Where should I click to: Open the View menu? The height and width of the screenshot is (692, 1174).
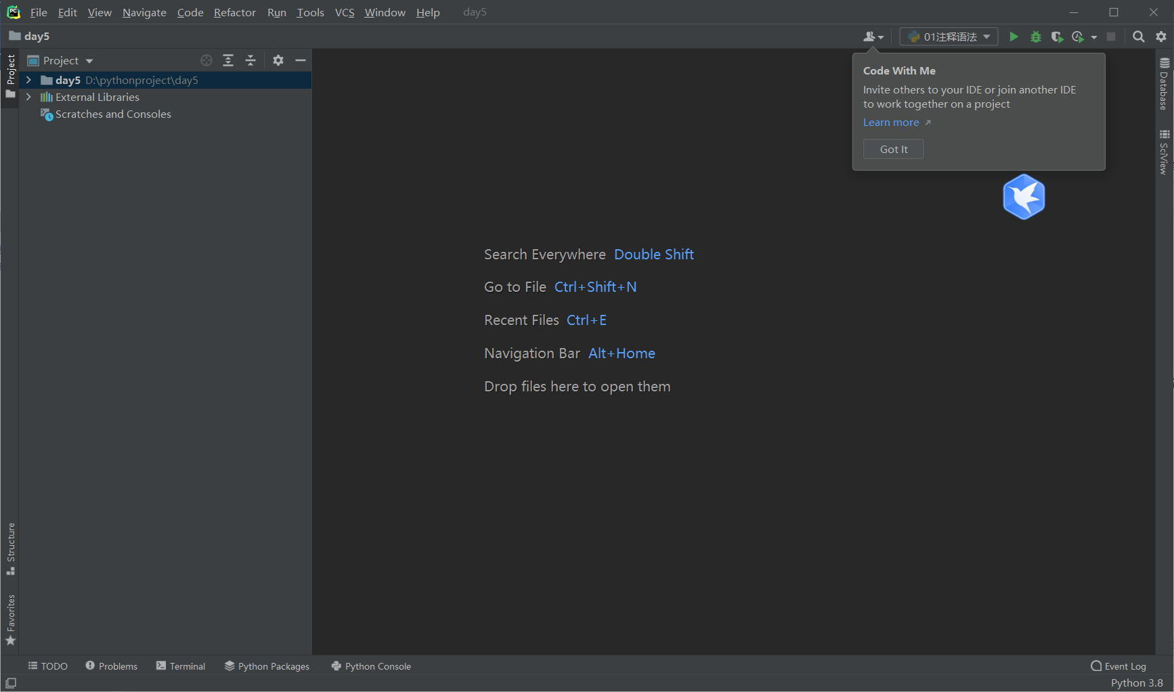pyautogui.click(x=100, y=12)
